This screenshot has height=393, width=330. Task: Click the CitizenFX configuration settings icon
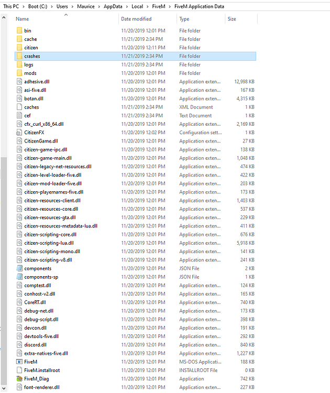coord(19,133)
